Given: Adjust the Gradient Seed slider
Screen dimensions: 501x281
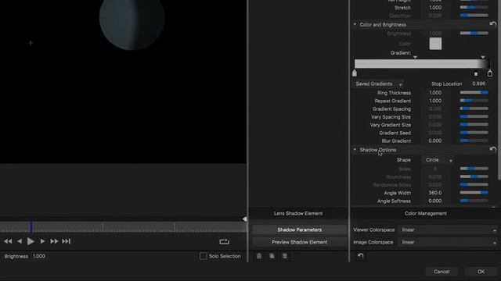Looking at the screenshot, I should click(474, 133).
